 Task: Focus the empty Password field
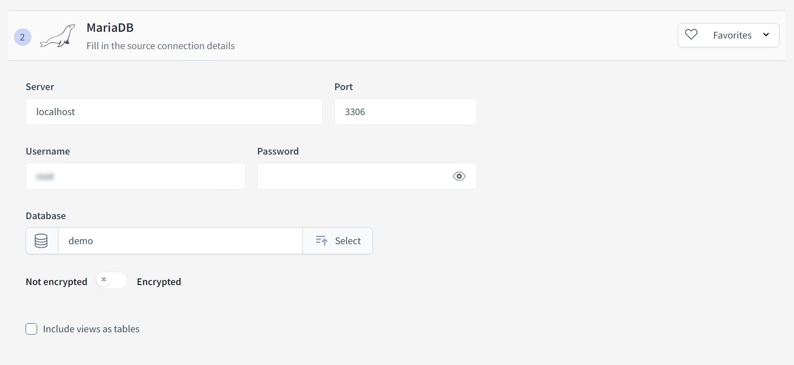point(352,176)
